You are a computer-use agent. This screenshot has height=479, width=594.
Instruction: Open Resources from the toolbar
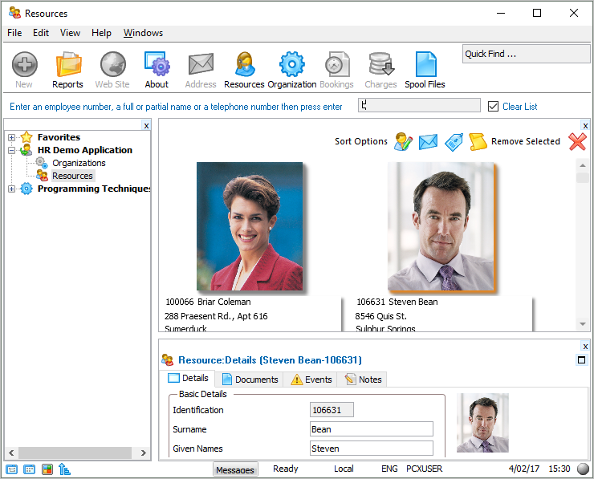pyautogui.click(x=244, y=65)
